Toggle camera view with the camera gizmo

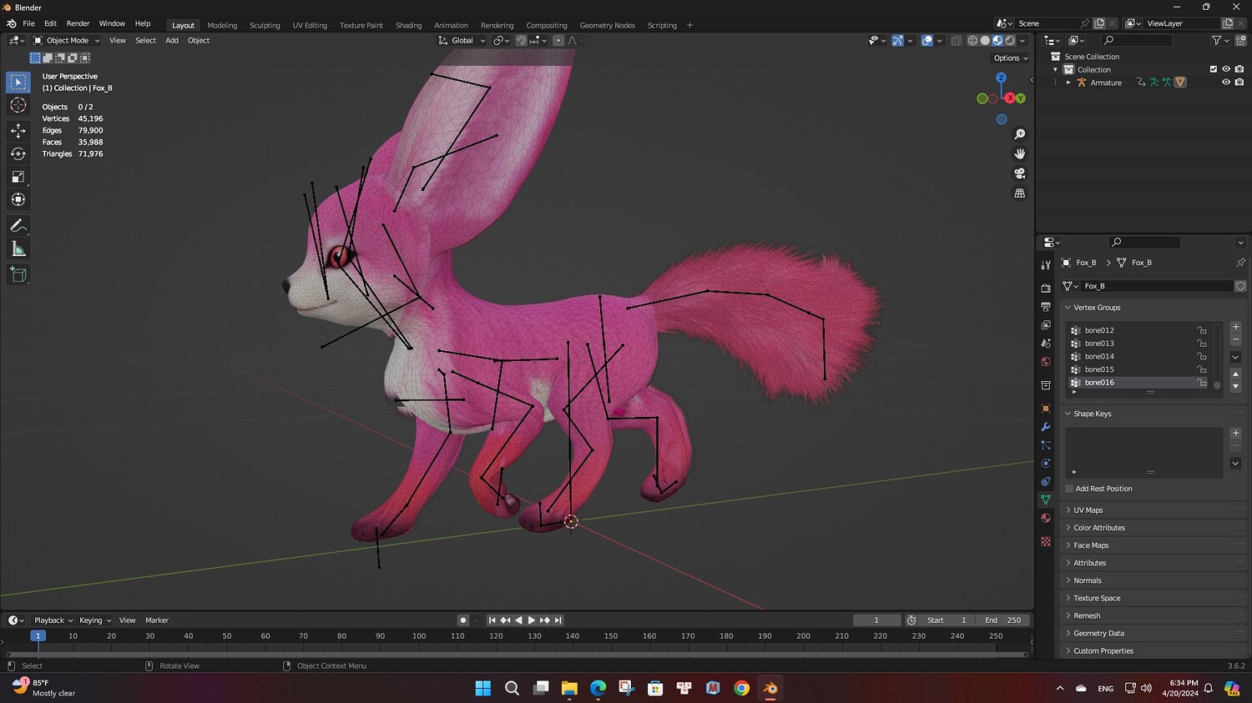click(x=1019, y=173)
